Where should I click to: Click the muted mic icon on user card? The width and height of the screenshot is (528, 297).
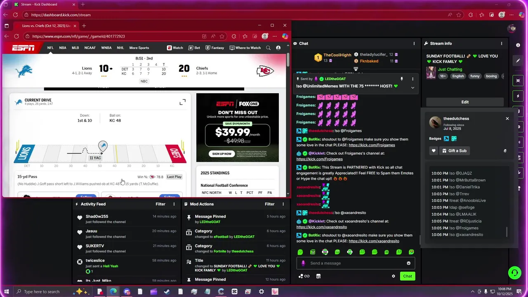[x=505, y=151]
